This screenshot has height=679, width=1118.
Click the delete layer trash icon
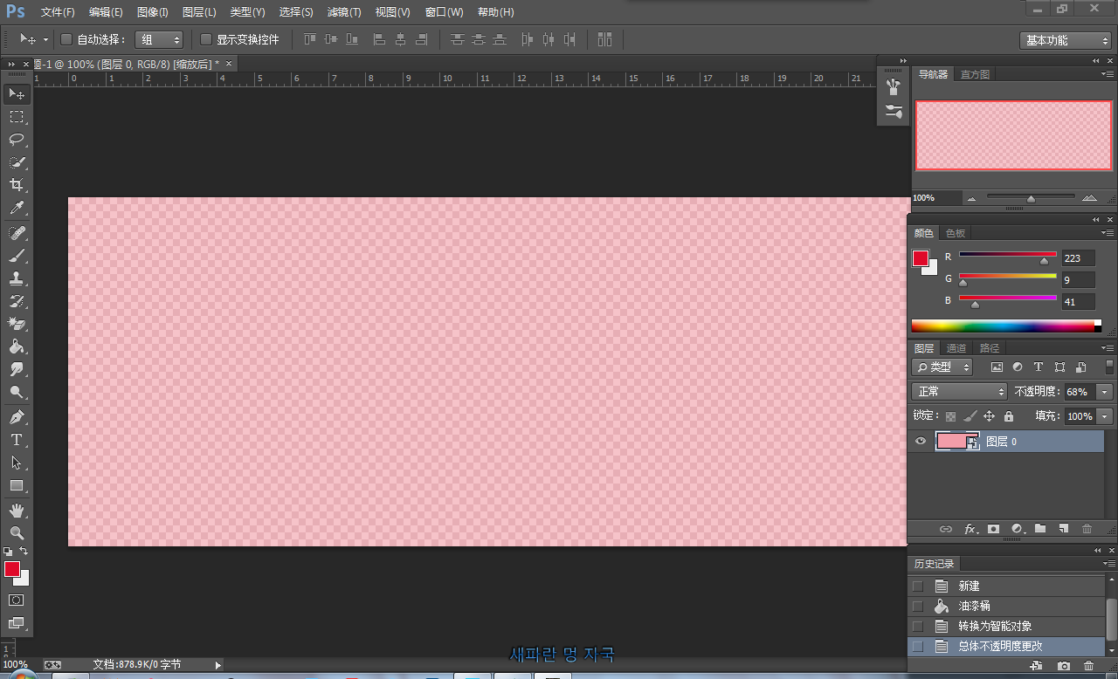tap(1087, 529)
